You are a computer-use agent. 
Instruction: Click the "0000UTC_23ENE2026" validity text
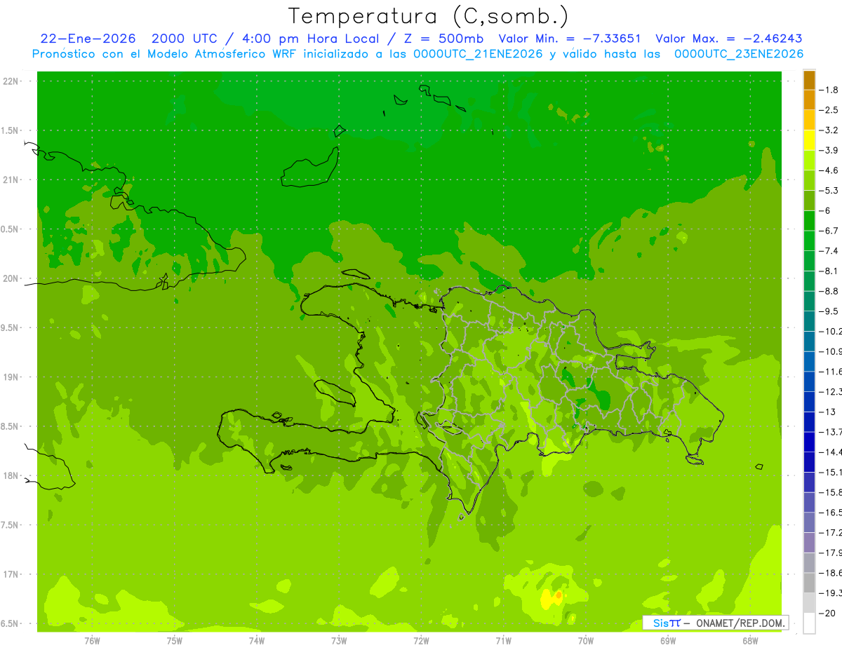pos(738,54)
